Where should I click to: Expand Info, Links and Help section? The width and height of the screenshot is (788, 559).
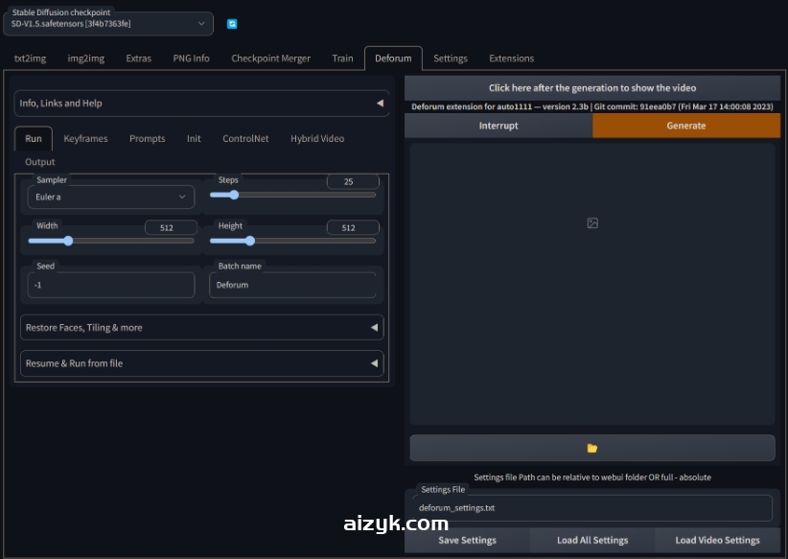coord(201,104)
